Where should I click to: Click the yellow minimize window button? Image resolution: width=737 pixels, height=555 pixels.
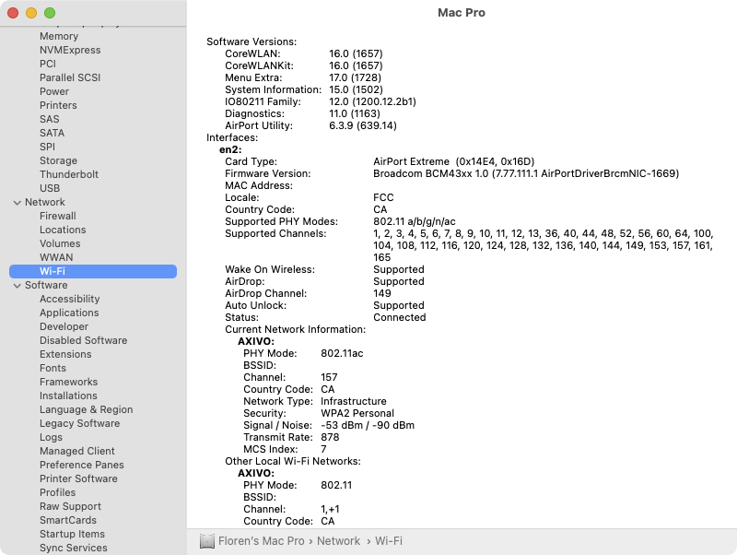point(31,13)
